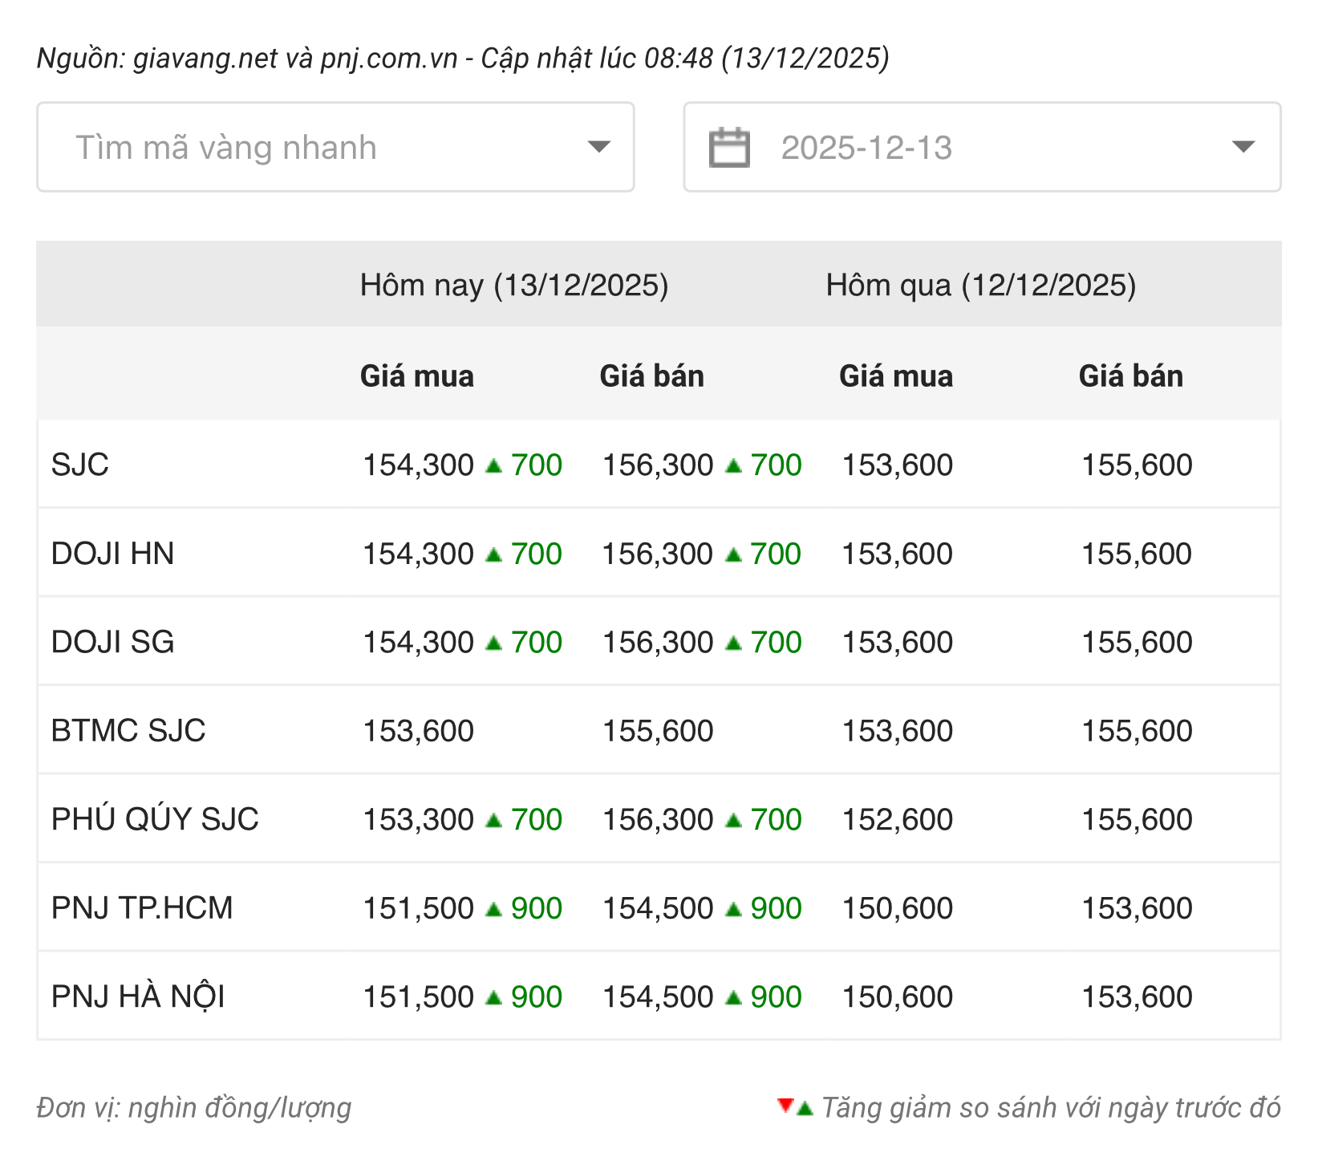Select the BTMC SJC row label
Viewport: 1318px width, 1165px height.
click(128, 731)
